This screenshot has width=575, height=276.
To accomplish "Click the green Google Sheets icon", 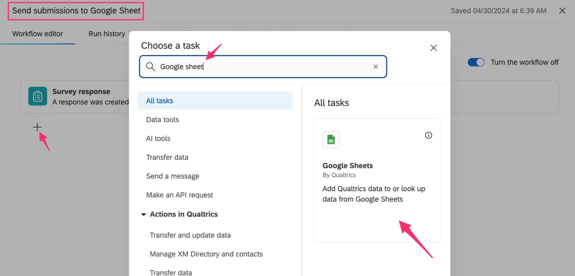I will [x=331, y=140].
